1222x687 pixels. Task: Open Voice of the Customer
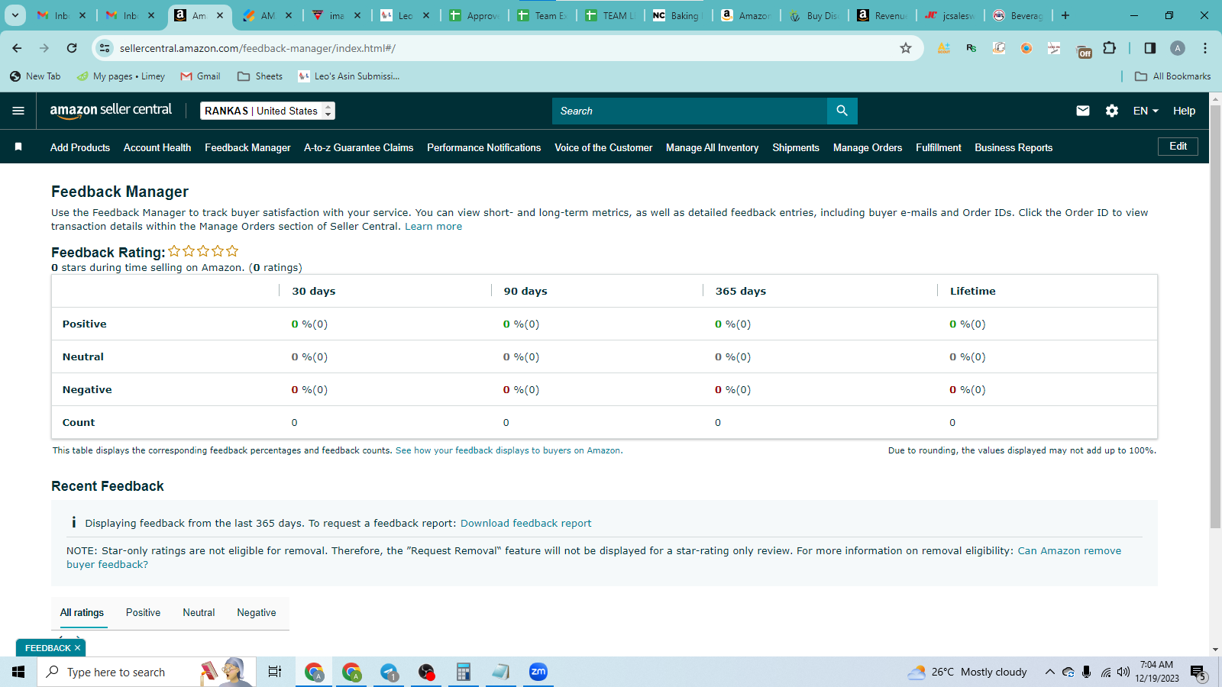(x=603, y=147)
